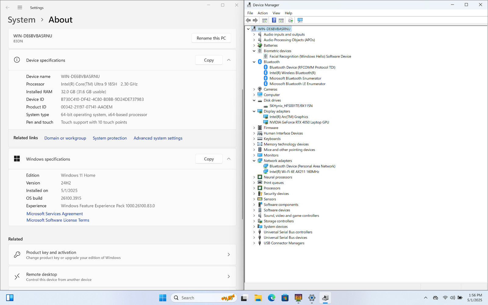
Task: Open the Help menu in Device Manager
Action: coord(289,13)
